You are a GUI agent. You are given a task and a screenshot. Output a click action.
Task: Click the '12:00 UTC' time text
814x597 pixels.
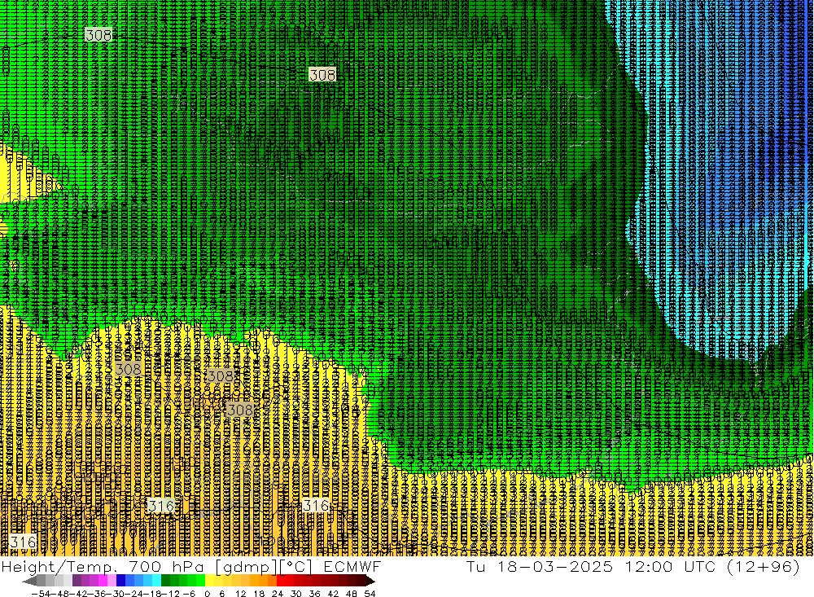pyautogui.click(x=670, y=566)
